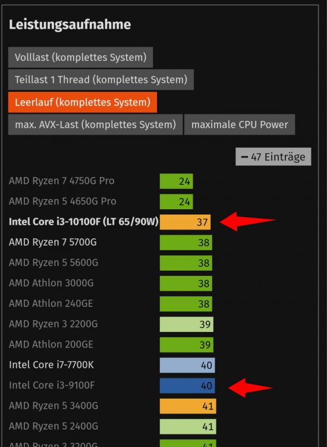Switch to Teillast 1 Thread tab
The width and height of the screenshot is (327, 447).
(x=101, y=79)
